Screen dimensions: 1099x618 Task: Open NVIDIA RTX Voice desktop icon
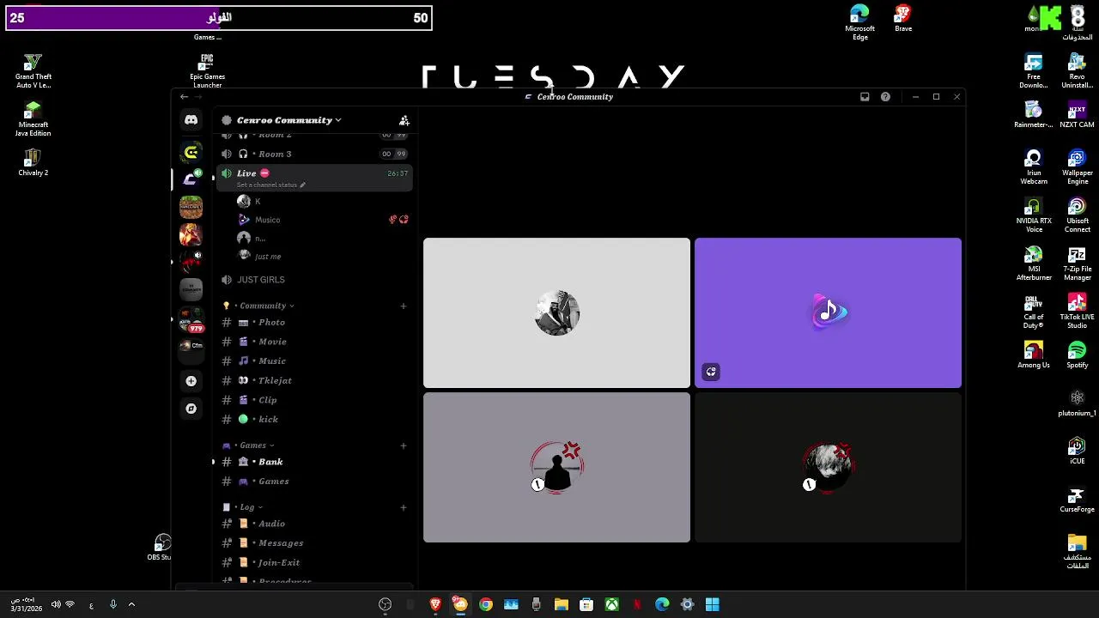click(1034, 215)
